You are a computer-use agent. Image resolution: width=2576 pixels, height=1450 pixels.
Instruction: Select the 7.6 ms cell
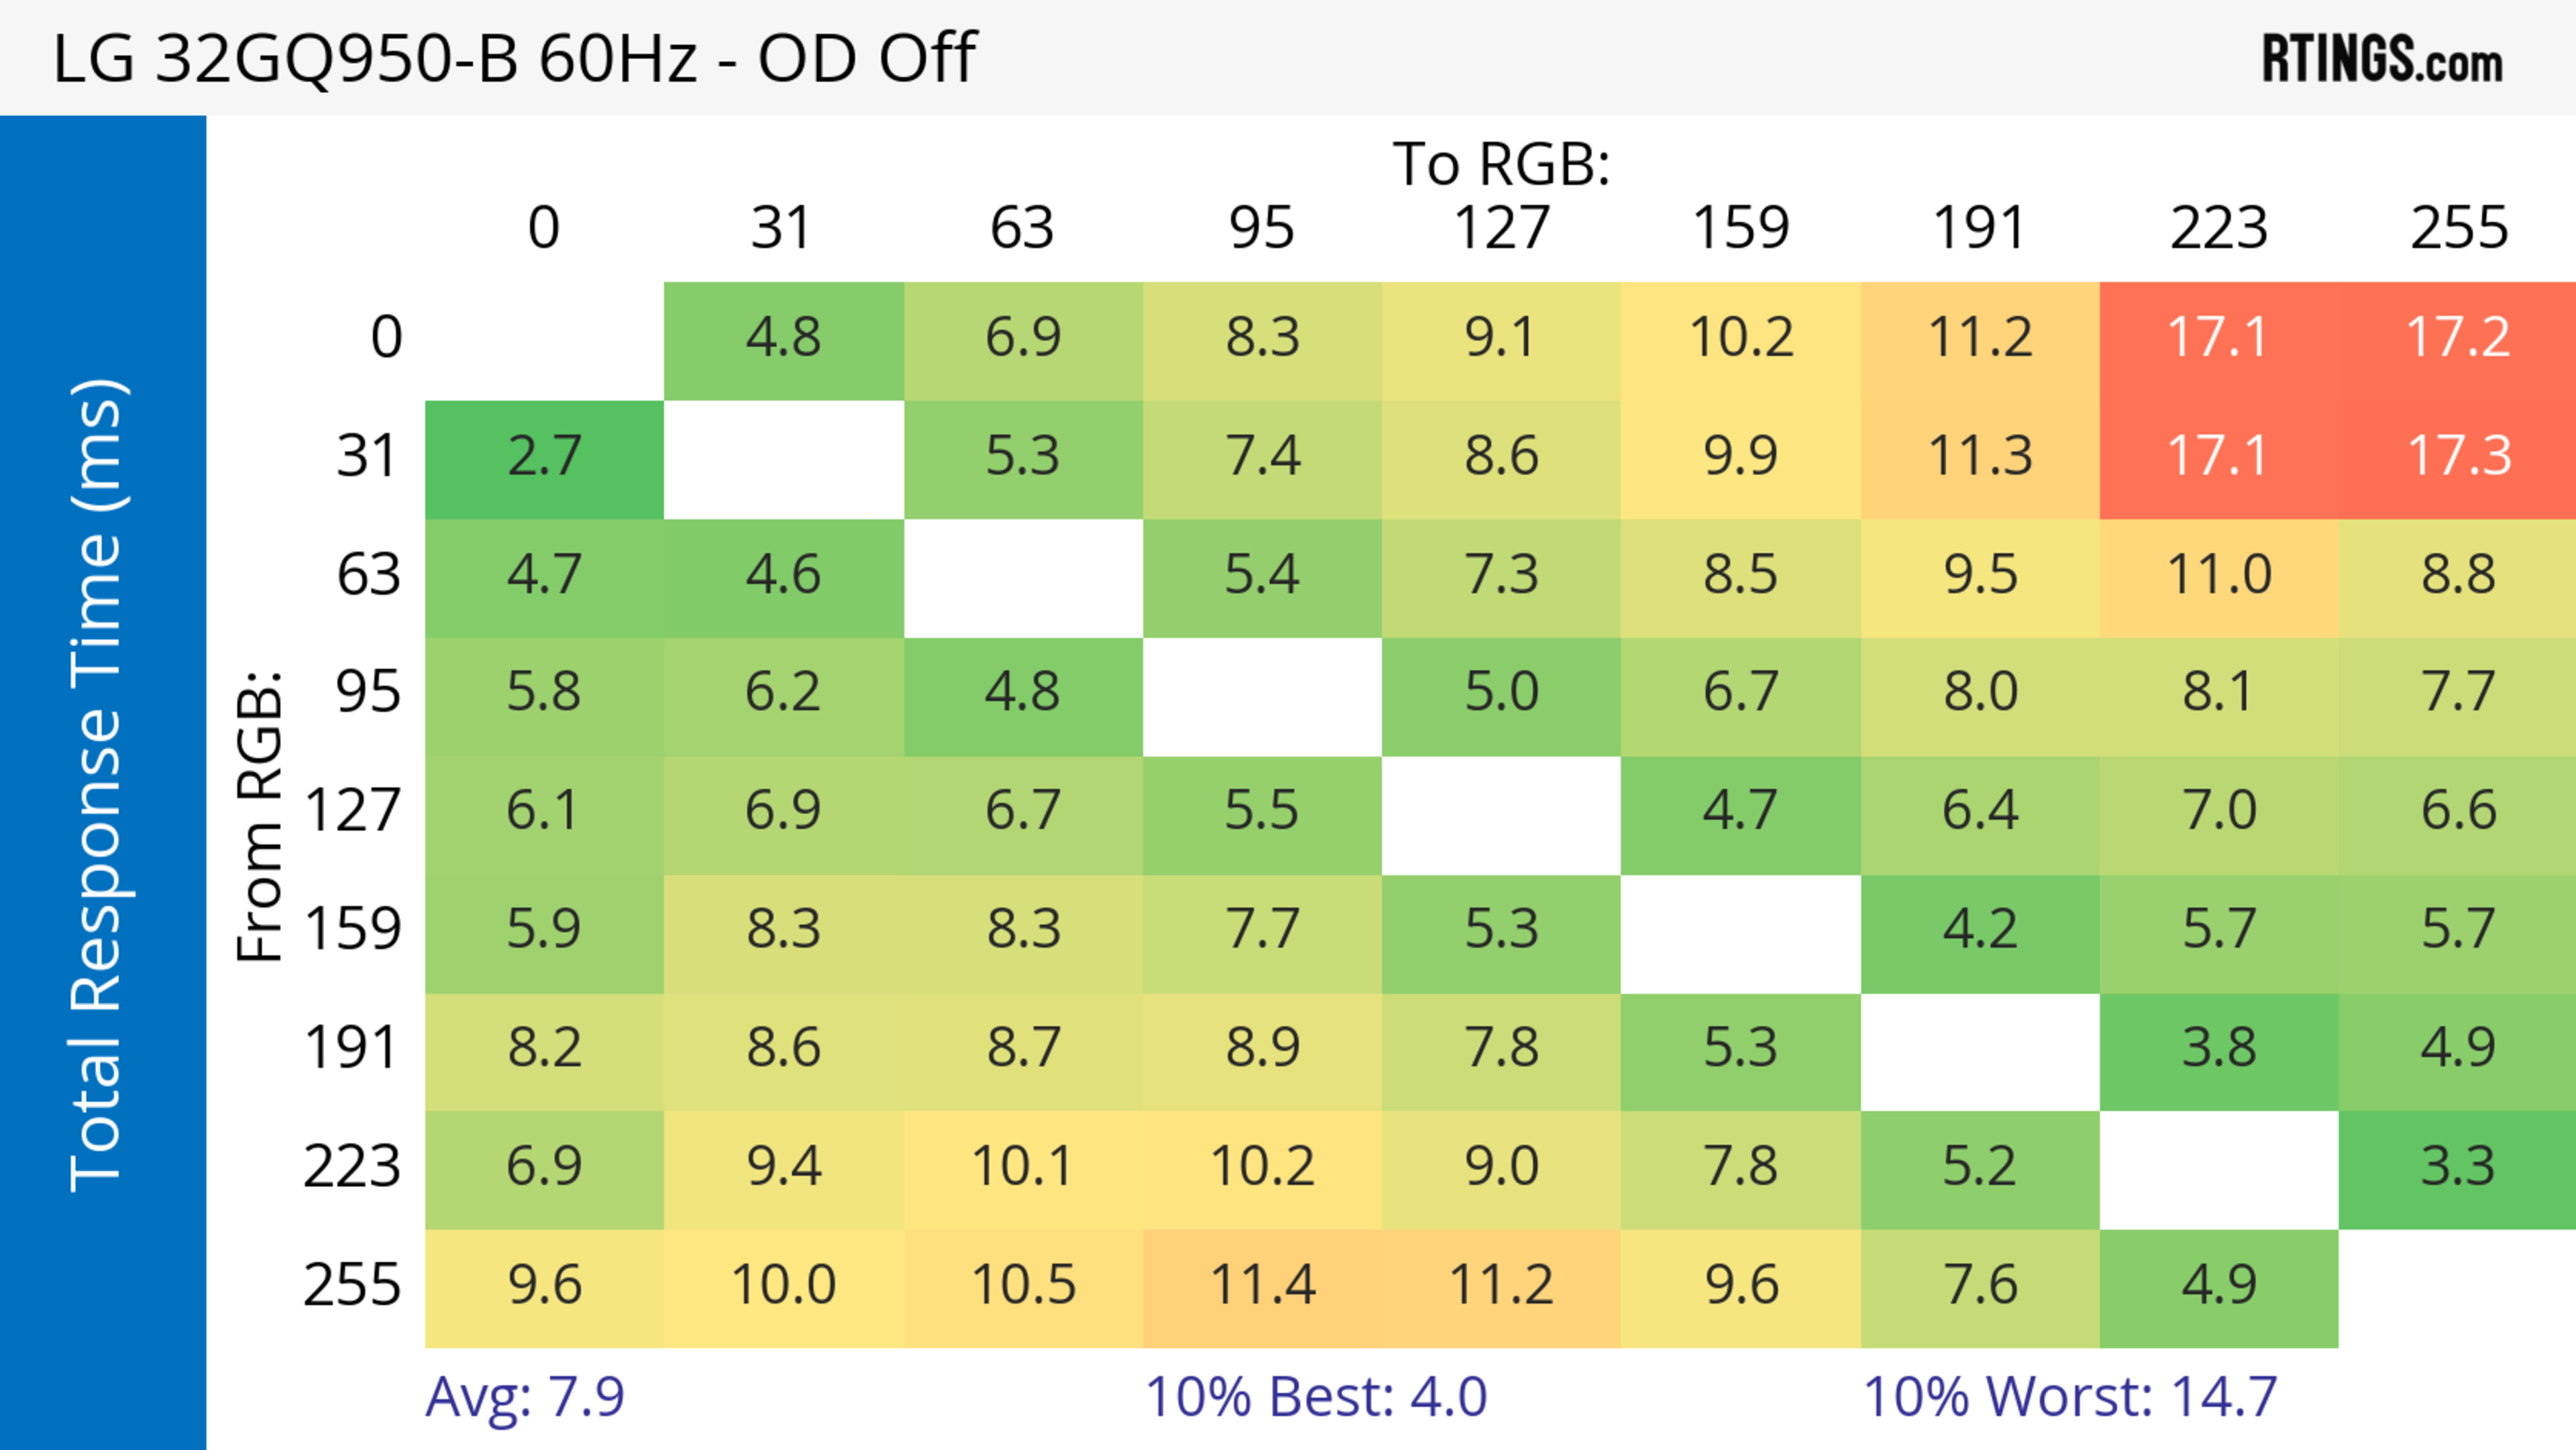point(1979,1286)
